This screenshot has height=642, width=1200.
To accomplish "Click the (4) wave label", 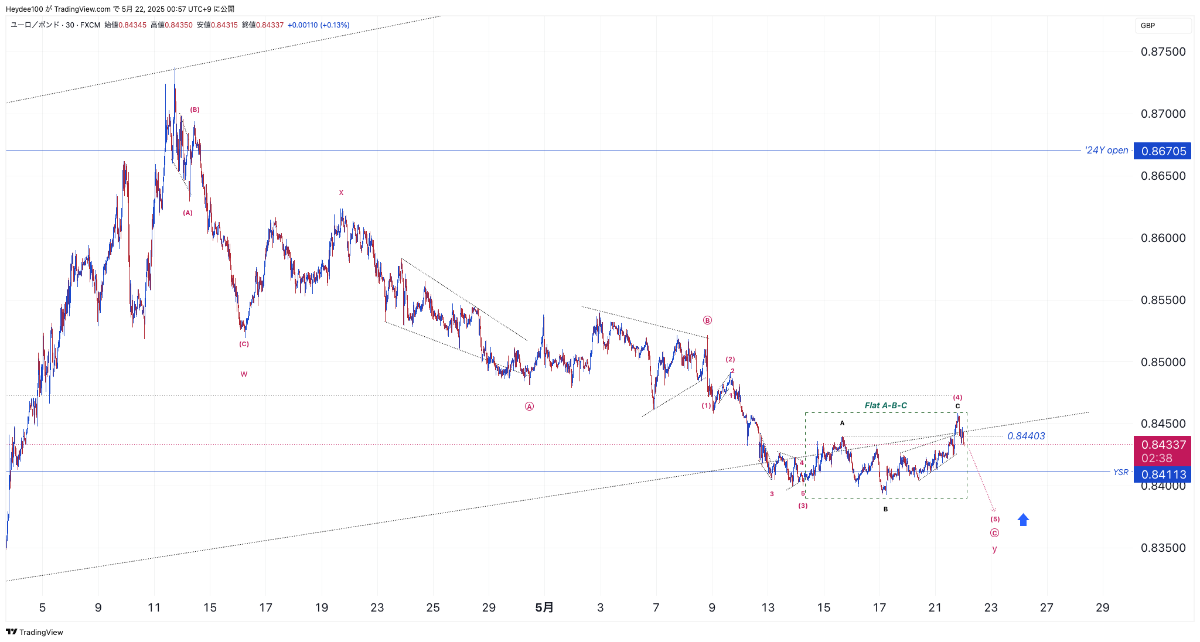I will [x=957, y=397].
